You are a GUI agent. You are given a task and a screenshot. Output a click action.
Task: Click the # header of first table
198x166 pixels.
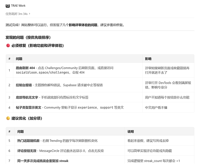(x=9, y=59)
